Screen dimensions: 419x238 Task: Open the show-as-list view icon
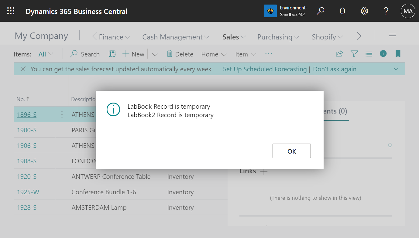(x=369, y=54)
